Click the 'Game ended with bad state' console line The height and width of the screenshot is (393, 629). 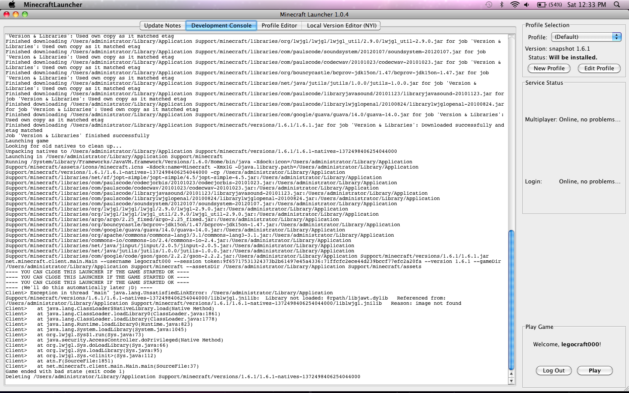pos(65,372)
